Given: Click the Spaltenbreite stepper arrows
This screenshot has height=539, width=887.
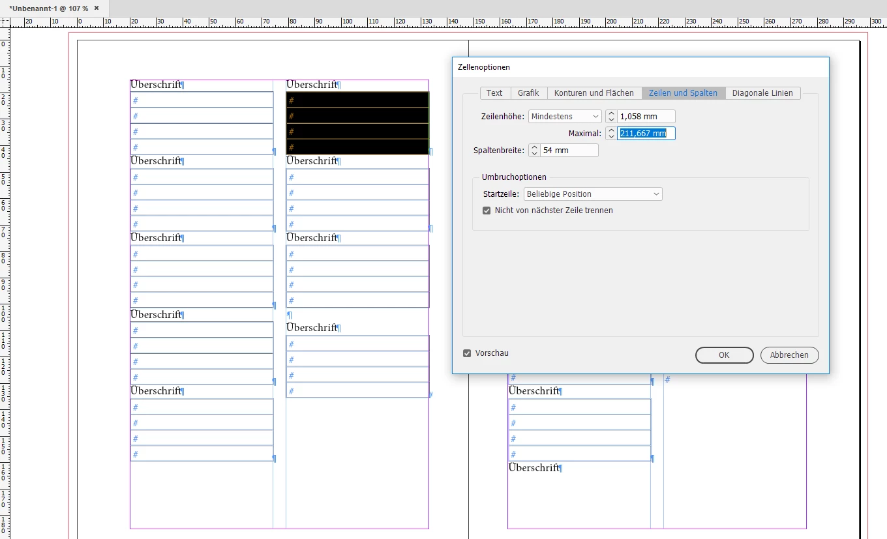Looking at the screenshot, I should click(534, 151).
